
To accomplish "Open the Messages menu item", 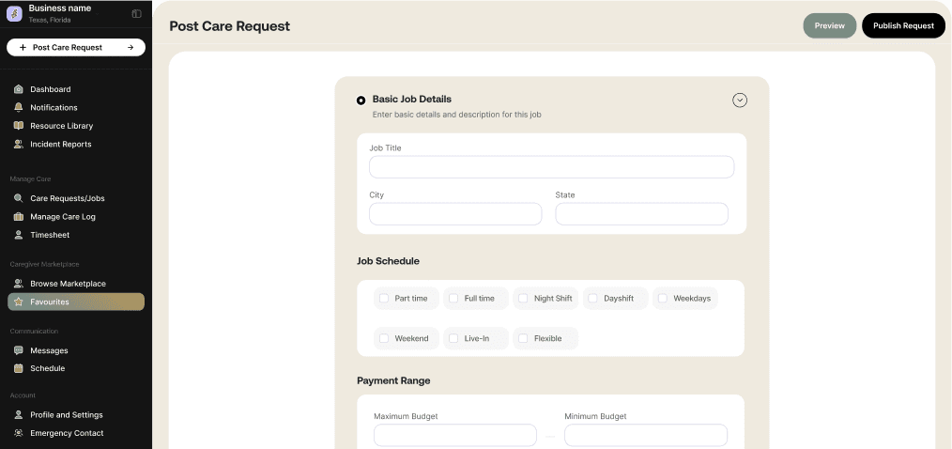I will (49, 350).
